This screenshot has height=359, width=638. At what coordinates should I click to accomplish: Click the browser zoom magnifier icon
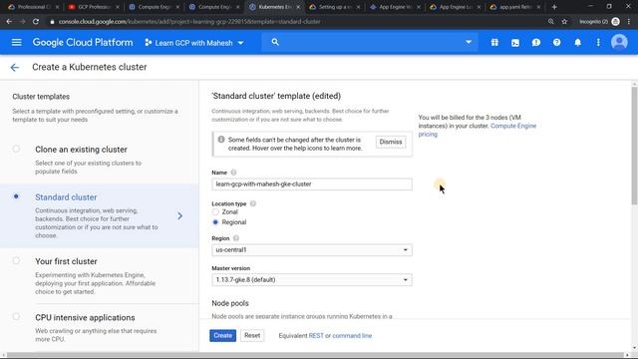pyautogui.click(x=550, y=22)
